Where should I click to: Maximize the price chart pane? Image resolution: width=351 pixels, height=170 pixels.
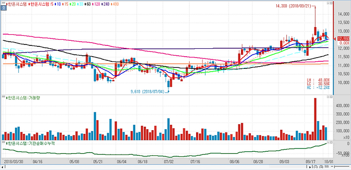click(x=328, y=3)
